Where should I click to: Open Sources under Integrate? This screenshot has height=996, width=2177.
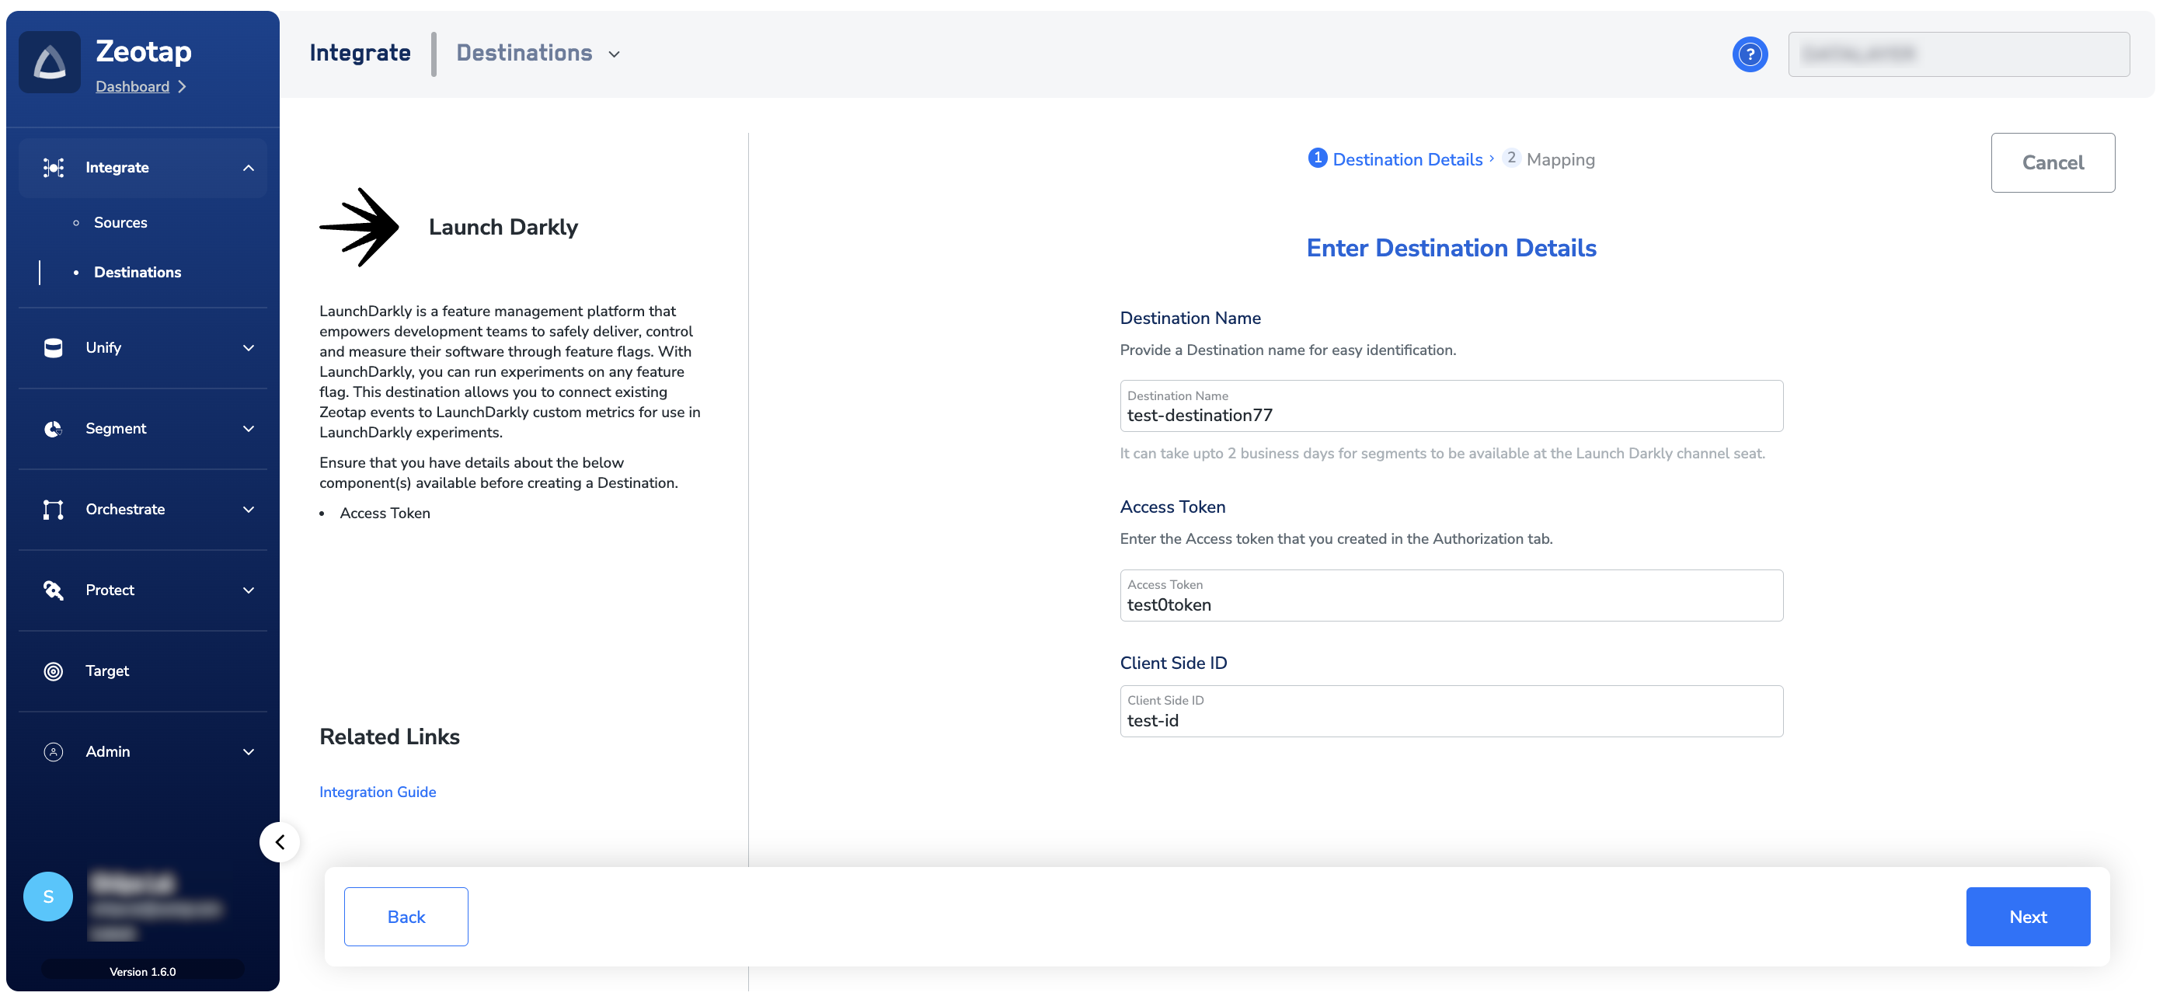(120, 222)
